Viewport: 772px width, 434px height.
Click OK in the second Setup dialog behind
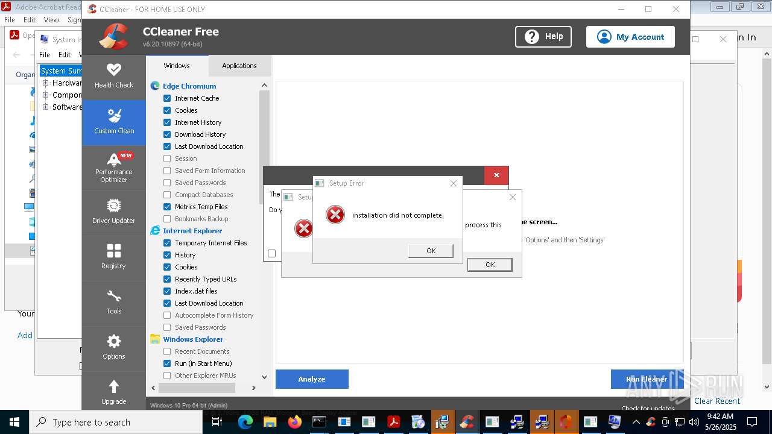[x=490, y=265]
